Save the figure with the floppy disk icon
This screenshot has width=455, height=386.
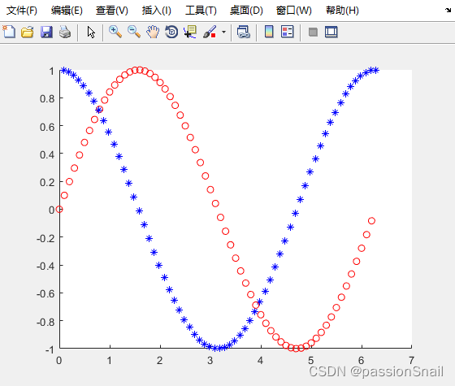(46, 32)
